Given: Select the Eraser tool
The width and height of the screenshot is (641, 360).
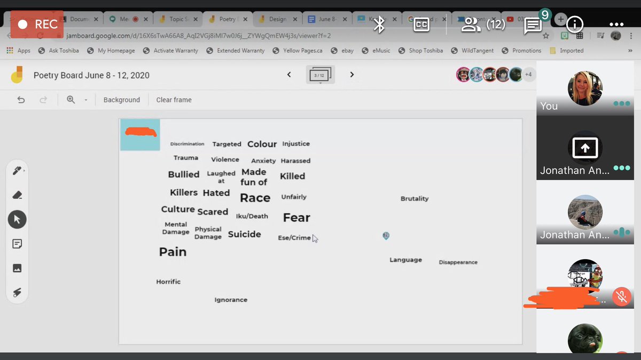Looking at the screenshot, I should (x=17, y=195).
